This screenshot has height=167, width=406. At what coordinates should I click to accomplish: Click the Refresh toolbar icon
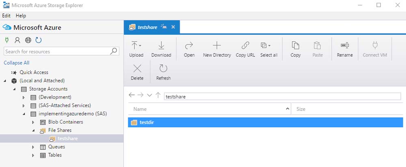pos(163,69)
